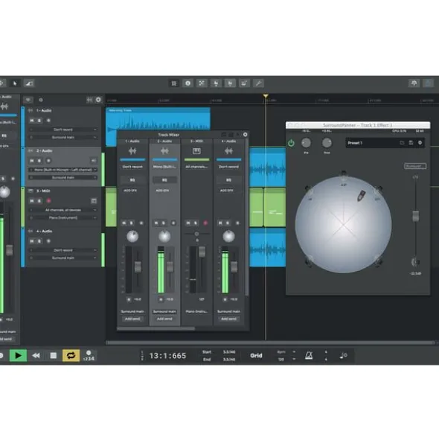Solo track 1 - Audio in track list
Image resolution: width=439 pixels, height=440 pixels.
(39, 121)
